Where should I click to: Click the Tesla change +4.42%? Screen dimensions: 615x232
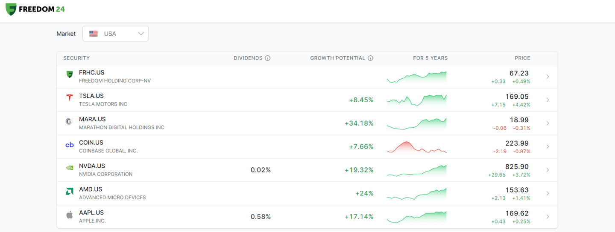point(521,105)
